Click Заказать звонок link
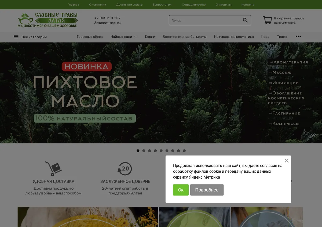Viewport: 322px width, 227px height. click(108, 23)
